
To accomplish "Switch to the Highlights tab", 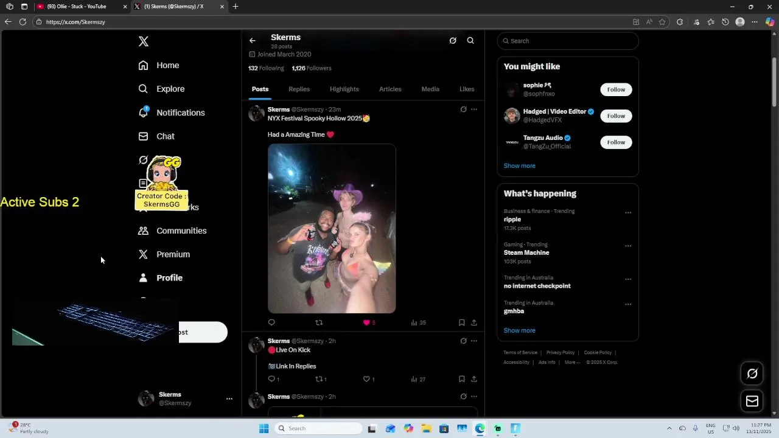I will (344, 89).
